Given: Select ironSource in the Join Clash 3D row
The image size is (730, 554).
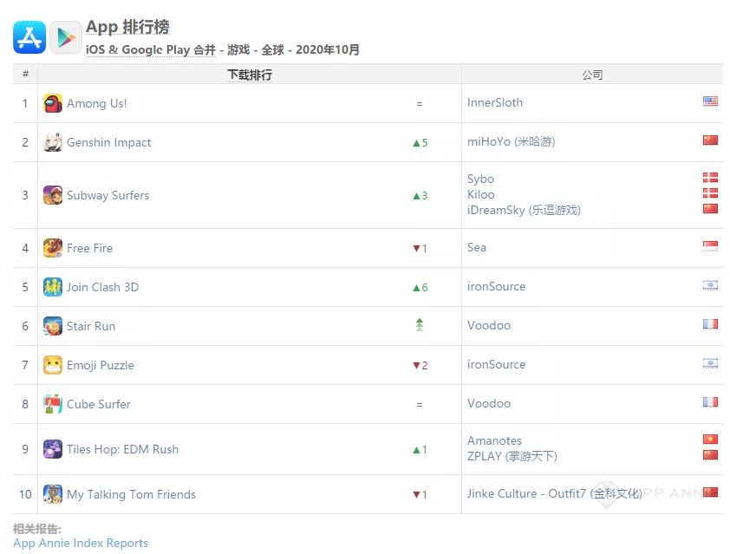Looking at the screenshot, I should click(496, 286).
